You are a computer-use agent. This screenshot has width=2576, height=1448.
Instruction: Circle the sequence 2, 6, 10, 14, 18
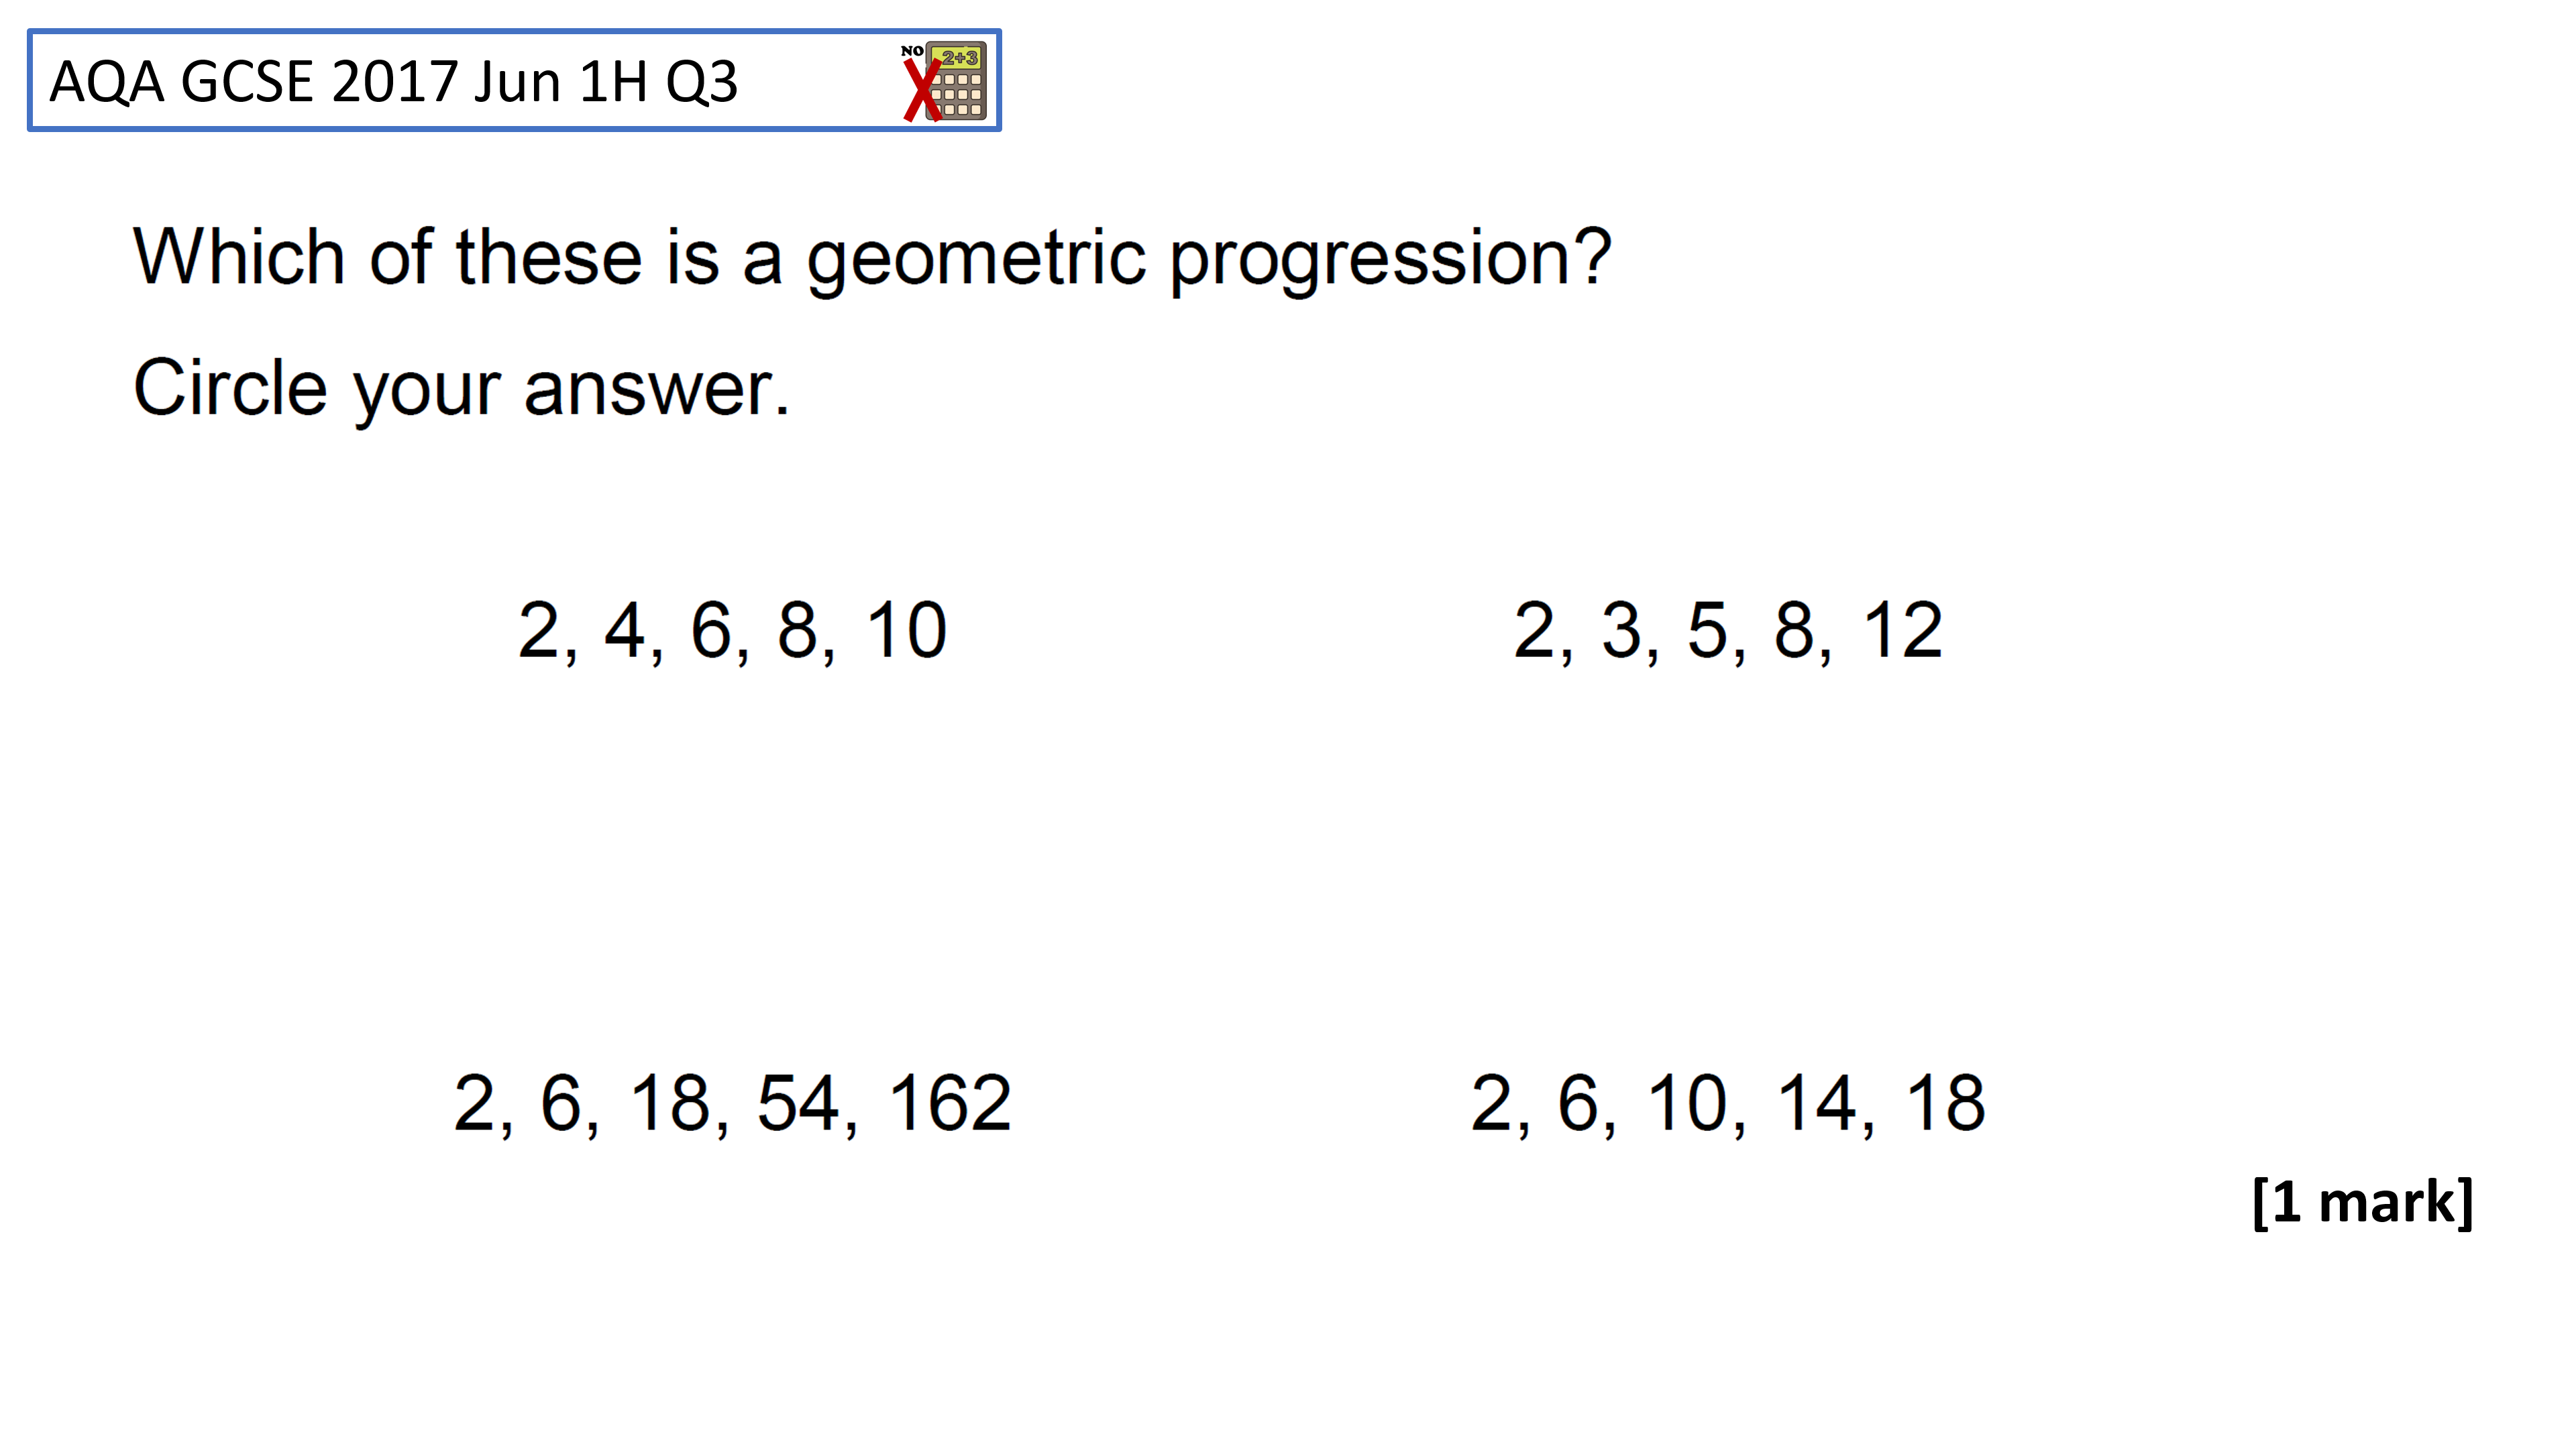pyautogui.click(x=1728, y=1104)
